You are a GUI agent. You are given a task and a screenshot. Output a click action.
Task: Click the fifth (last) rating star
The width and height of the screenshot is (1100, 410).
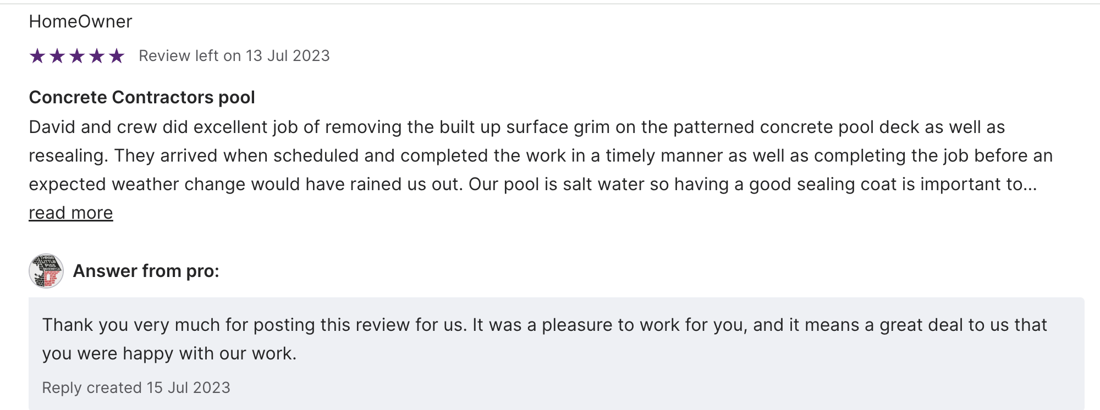tap(117, 56)
